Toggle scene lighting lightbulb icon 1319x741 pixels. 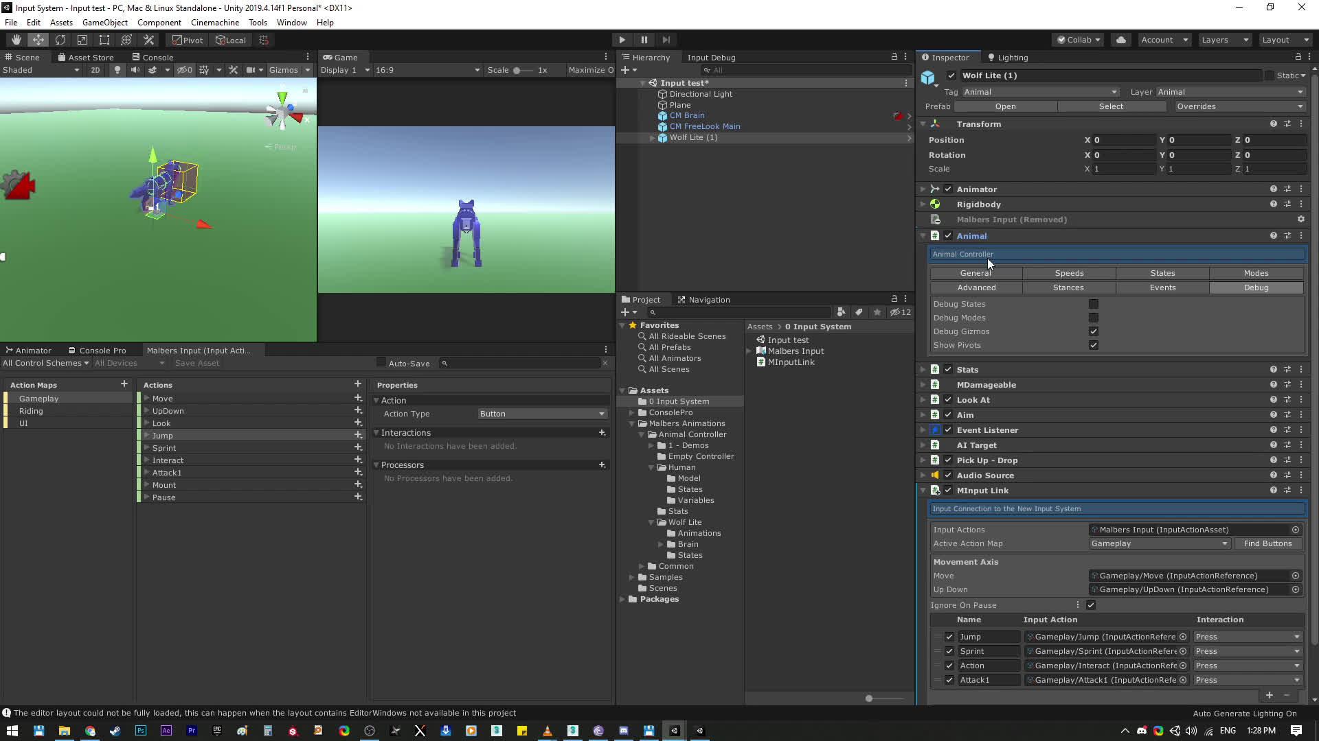coord(117,70)
